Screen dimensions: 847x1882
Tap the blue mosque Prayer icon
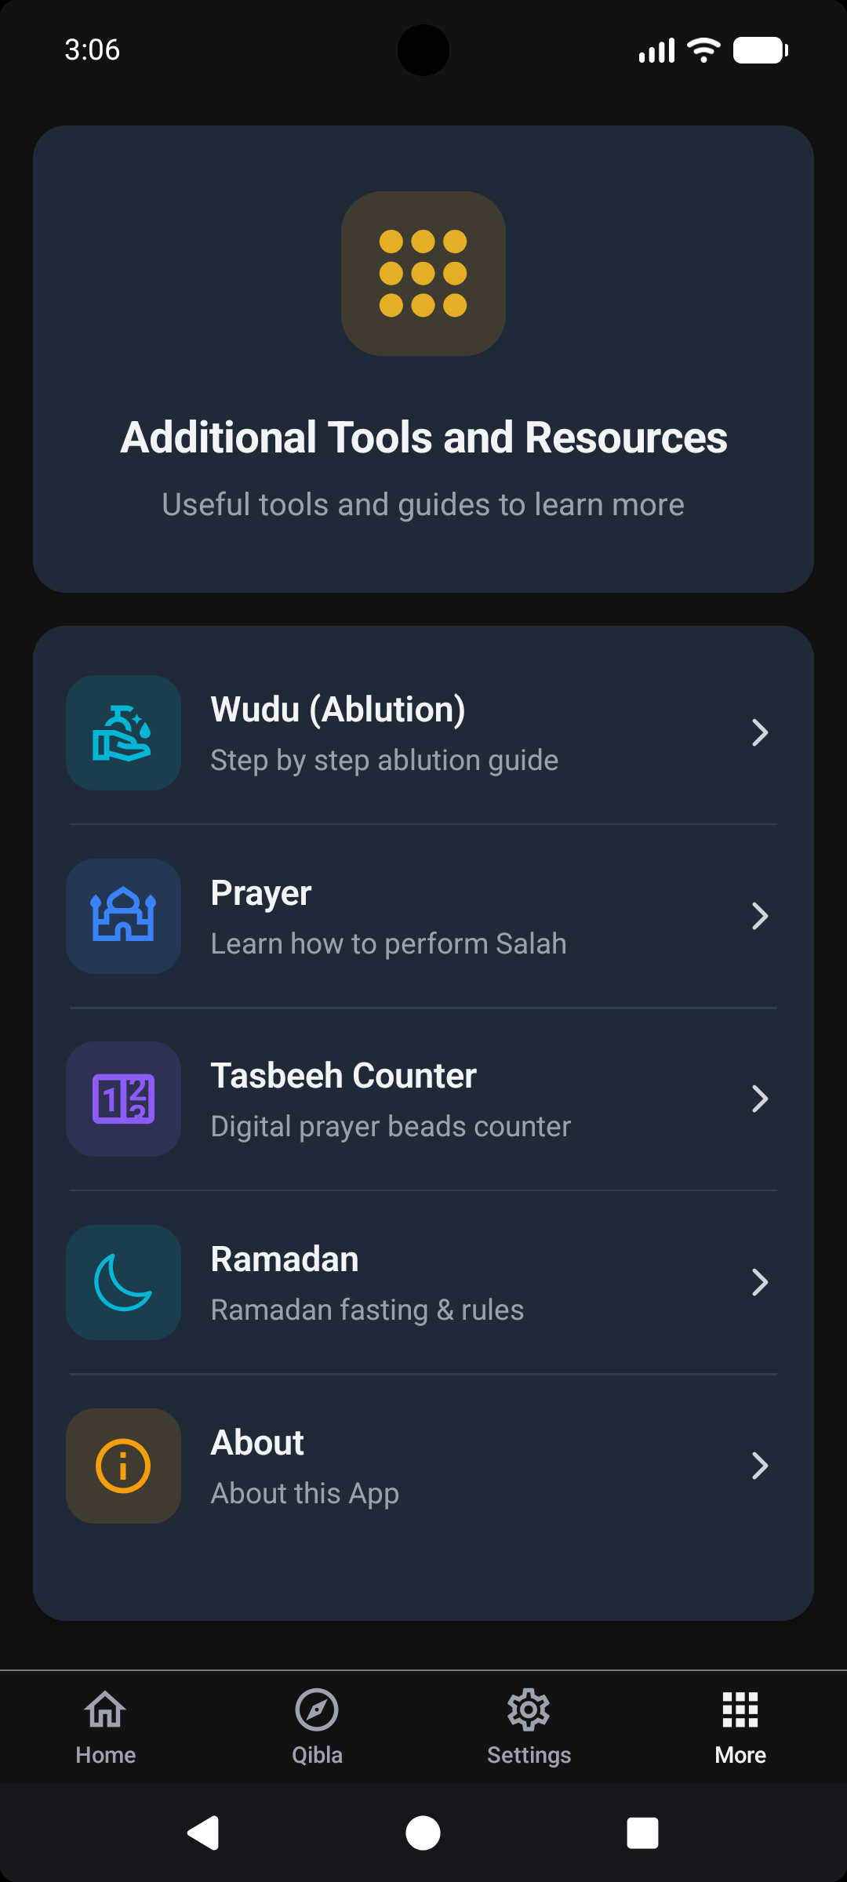[x=123, y=916]
